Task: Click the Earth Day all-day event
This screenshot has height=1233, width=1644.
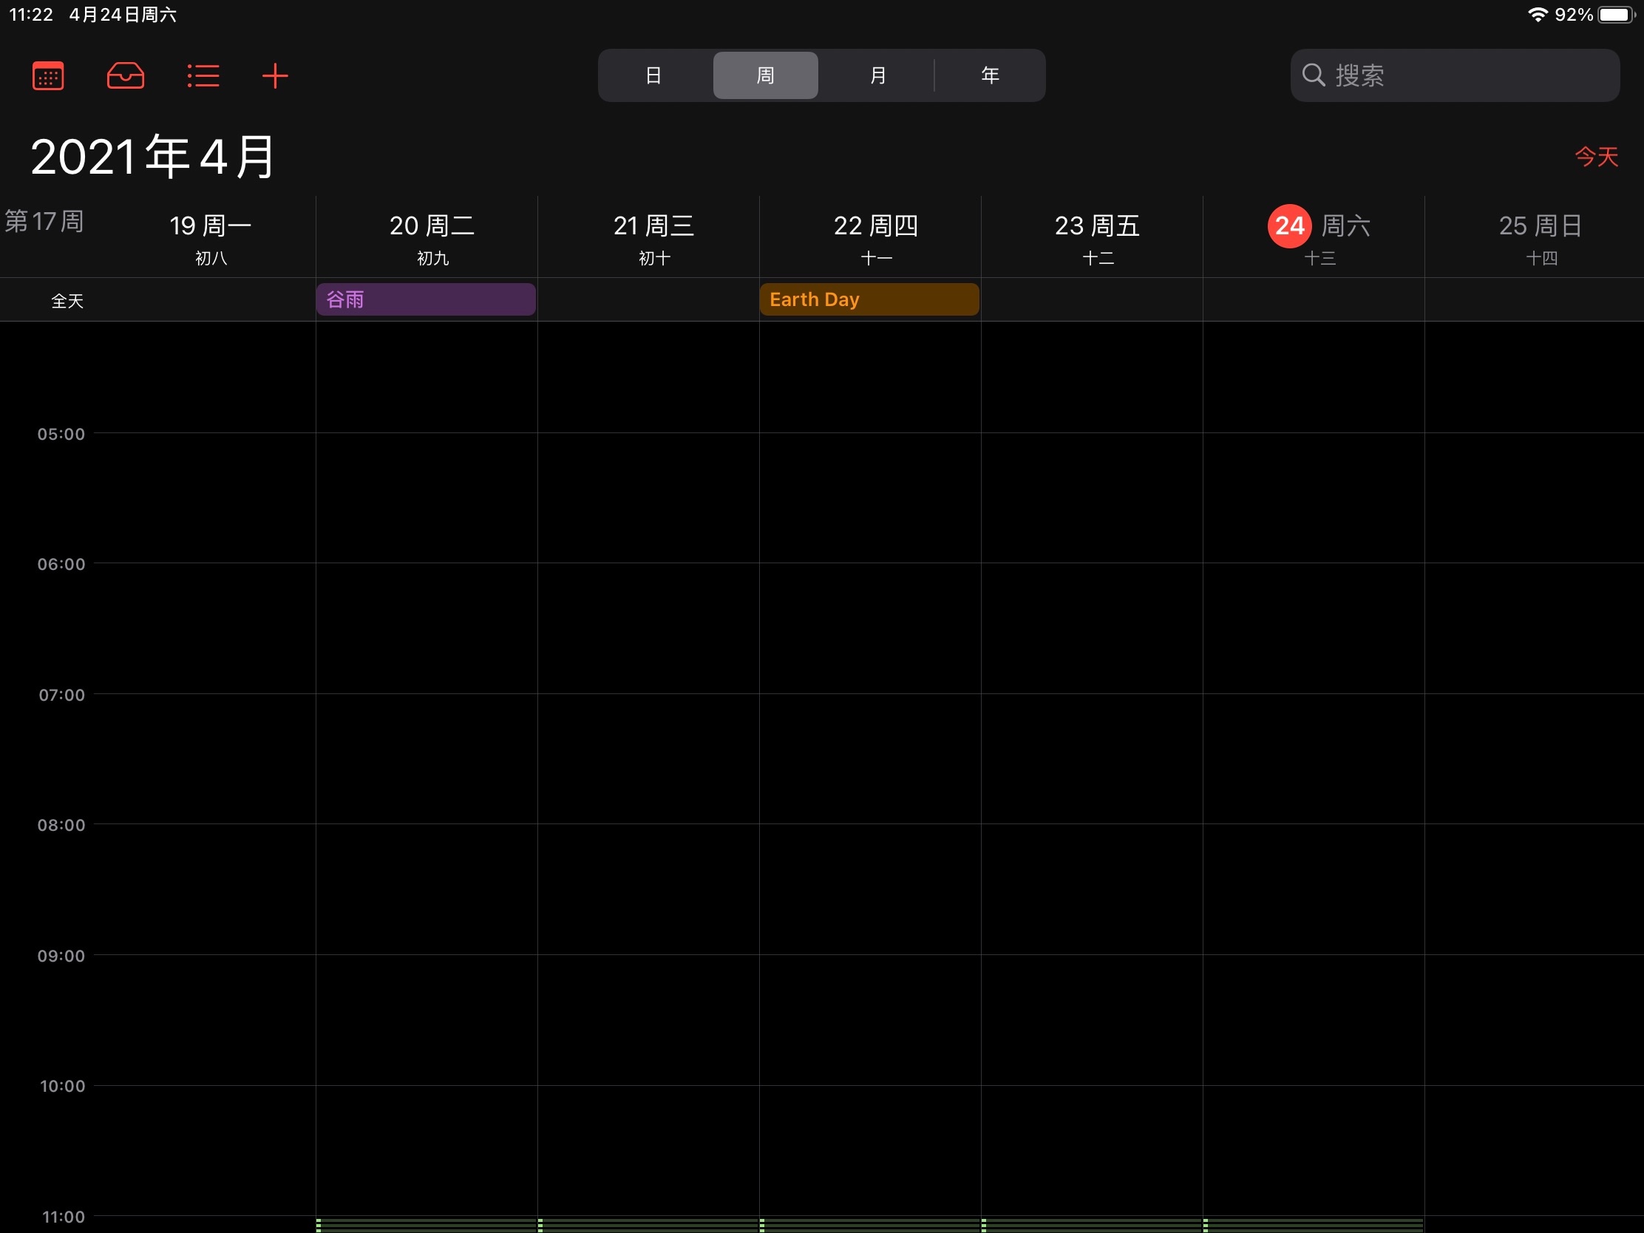Action: [x=870, y=299]
